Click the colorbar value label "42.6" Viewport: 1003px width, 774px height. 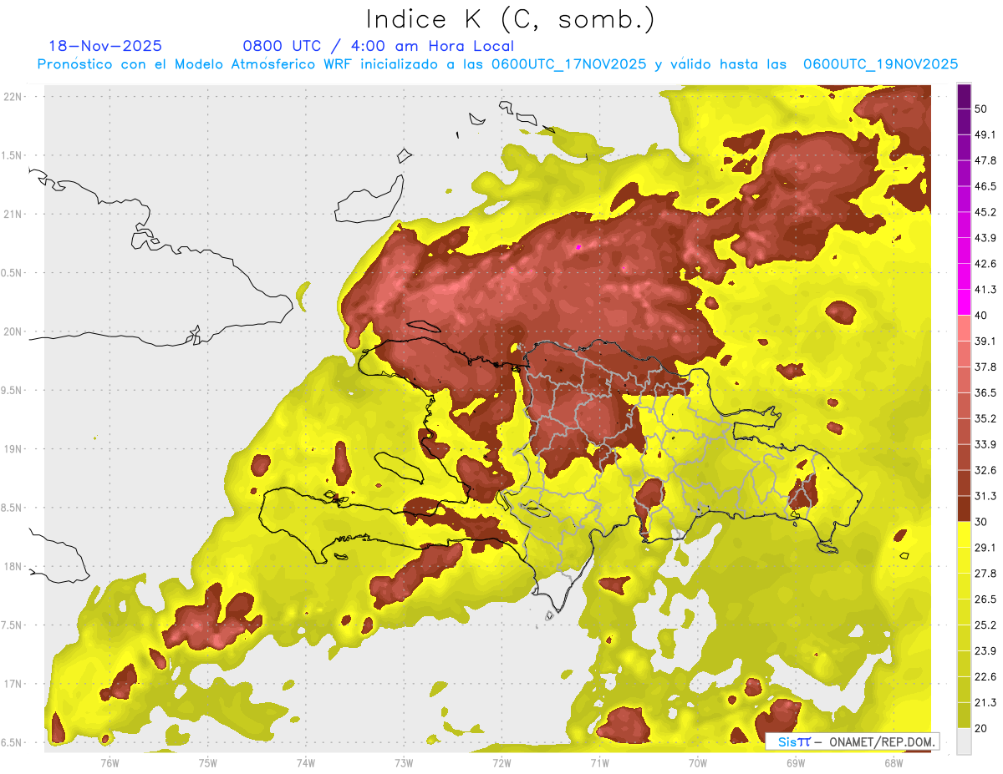(985, 264)
